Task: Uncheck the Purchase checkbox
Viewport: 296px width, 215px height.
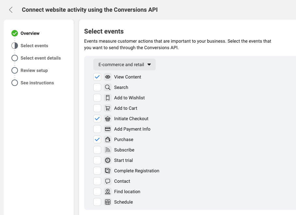Action: tap(97, 139)
